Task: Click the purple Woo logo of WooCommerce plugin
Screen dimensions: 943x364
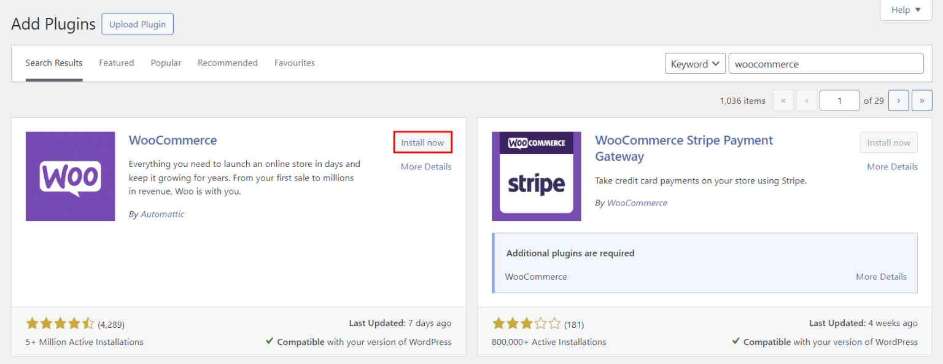Action: click(x=70, y=176)
